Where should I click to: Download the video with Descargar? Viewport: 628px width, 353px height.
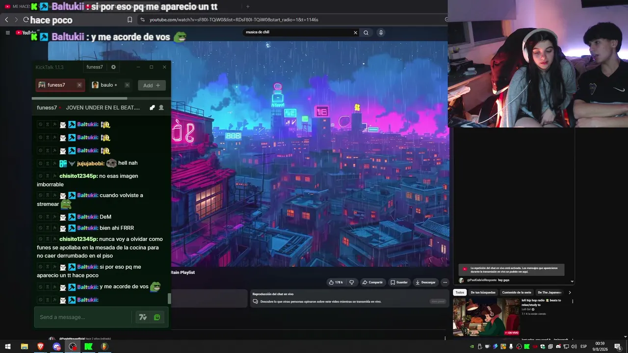(x=425, y=282)
